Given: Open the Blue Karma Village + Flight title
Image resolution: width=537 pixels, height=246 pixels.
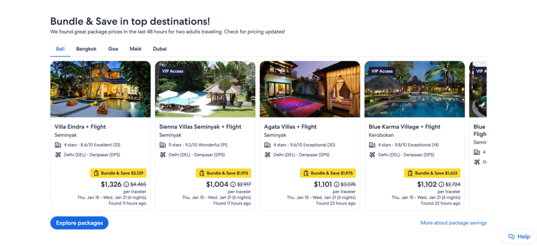Looking at the screenshot, I should click(x=404, y=127).
